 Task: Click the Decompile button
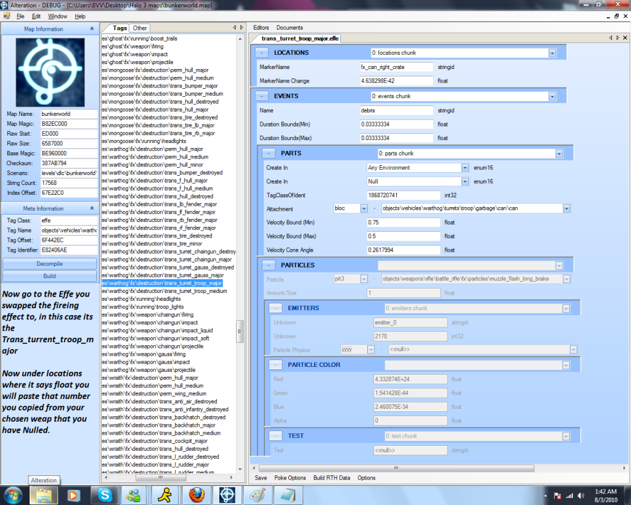click(x=49, y=264)
